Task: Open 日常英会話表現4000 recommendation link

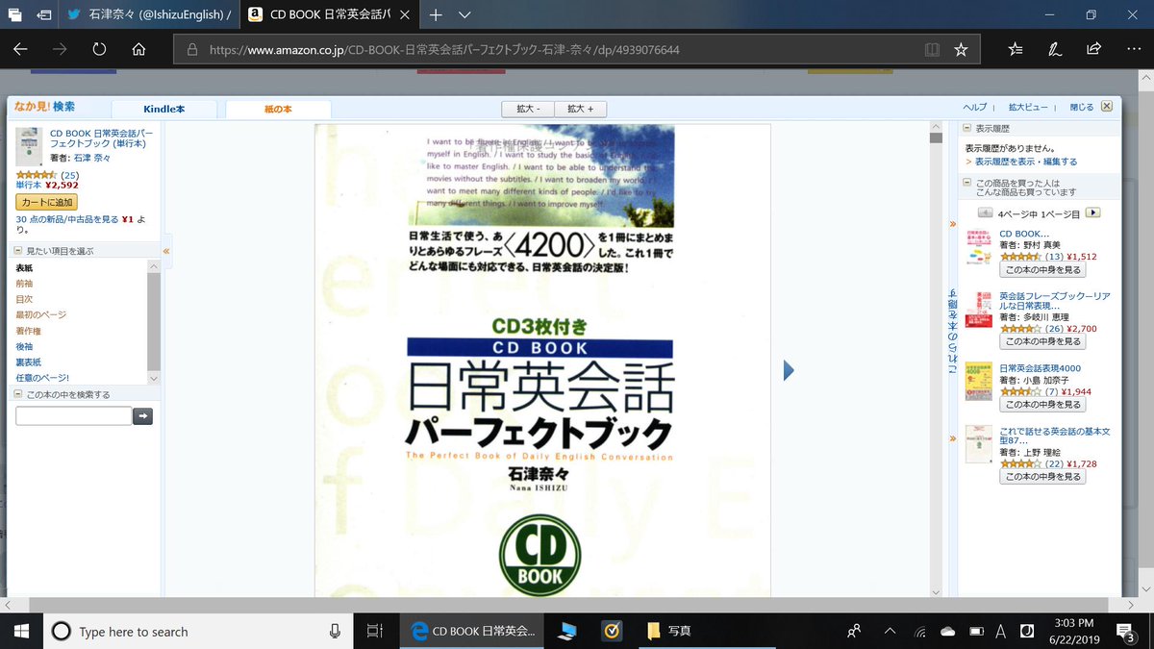Action: pos(1041,368)
